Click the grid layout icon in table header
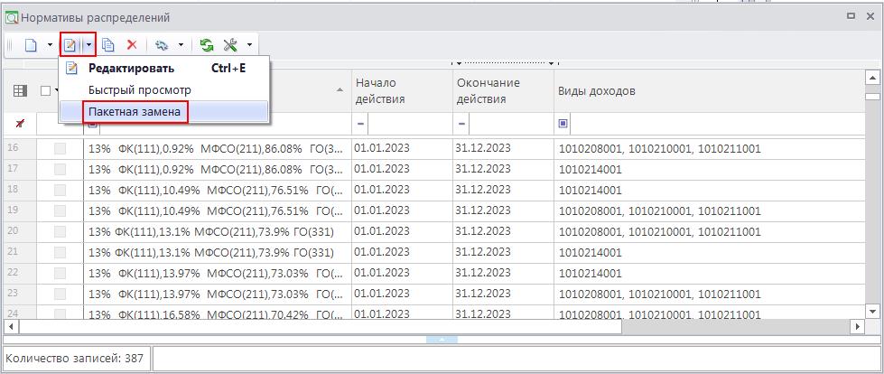The image size is (884, 374). click(20, 90)
